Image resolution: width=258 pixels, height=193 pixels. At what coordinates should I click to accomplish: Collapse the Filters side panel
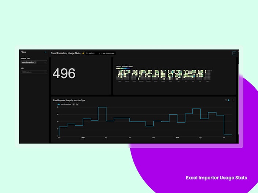(x=46, y=52)
